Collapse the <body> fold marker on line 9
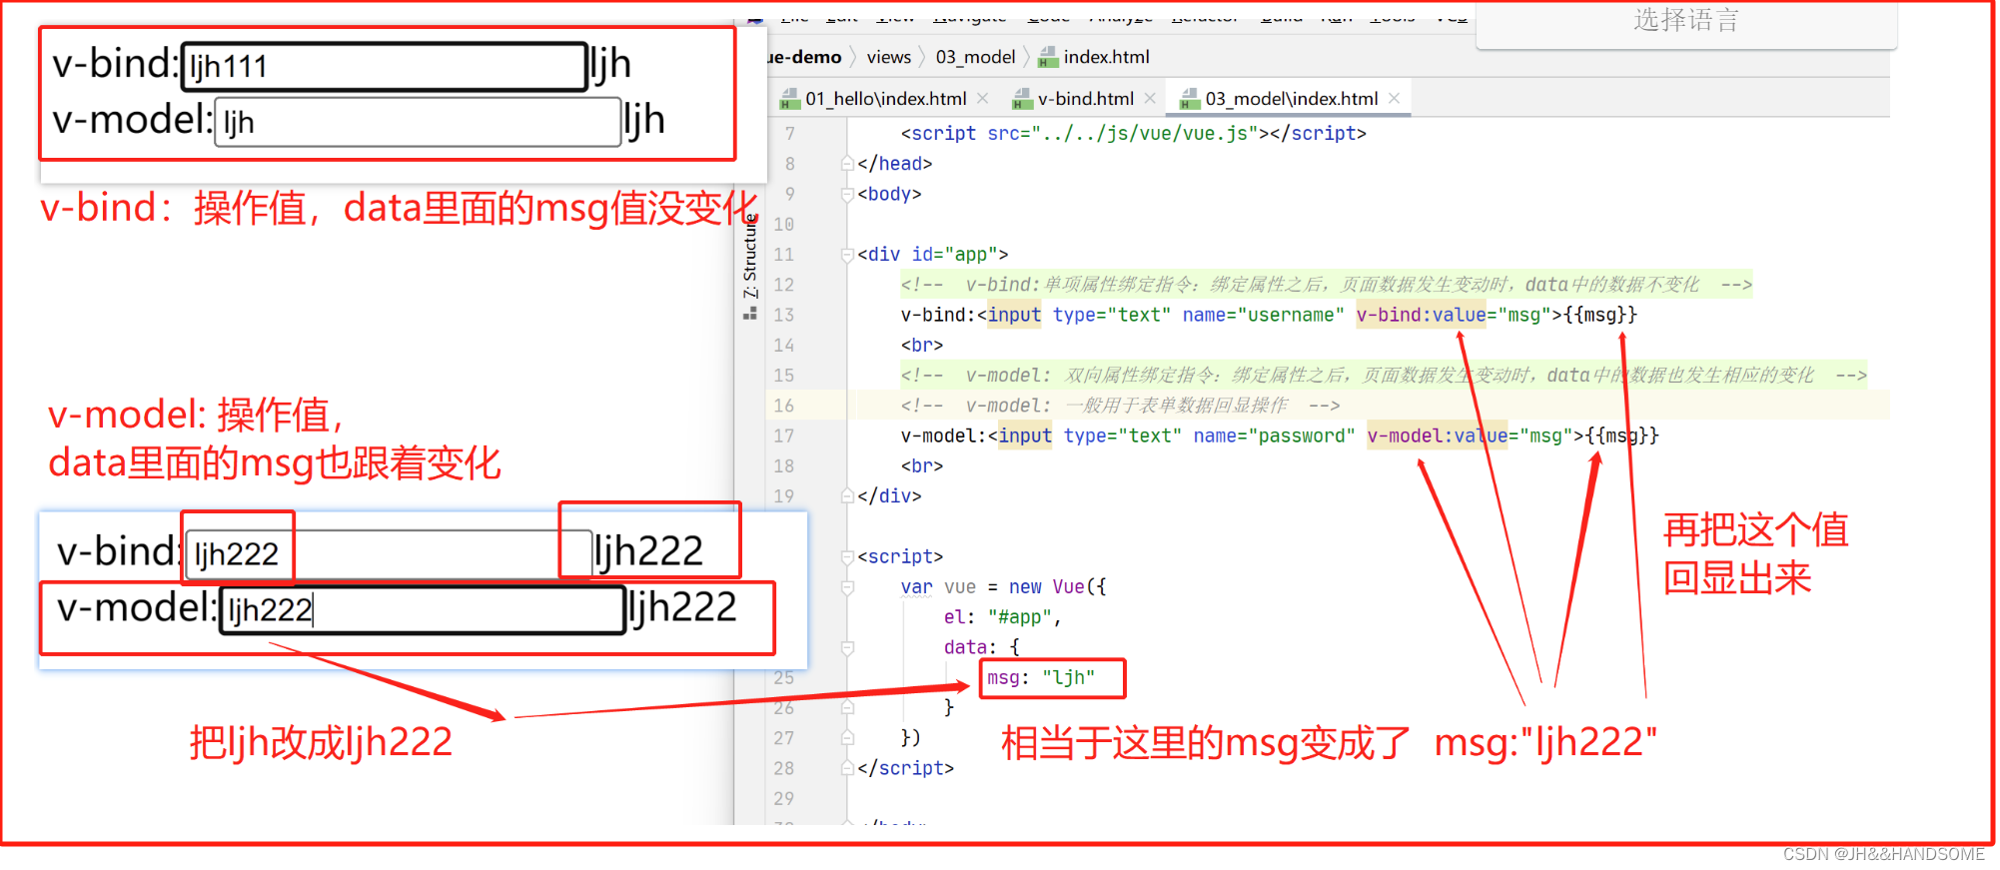2000x870 pixels. 847,194
